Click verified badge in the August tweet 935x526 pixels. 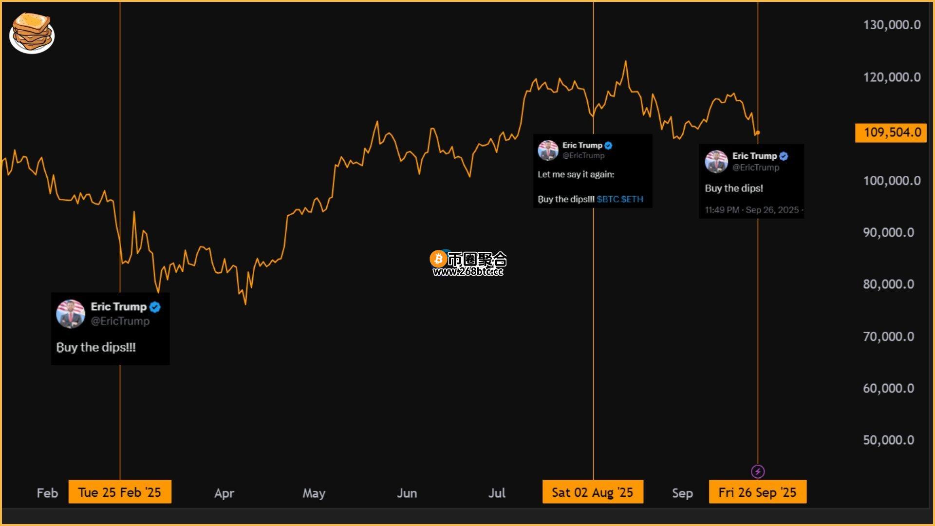coord(608,145)
